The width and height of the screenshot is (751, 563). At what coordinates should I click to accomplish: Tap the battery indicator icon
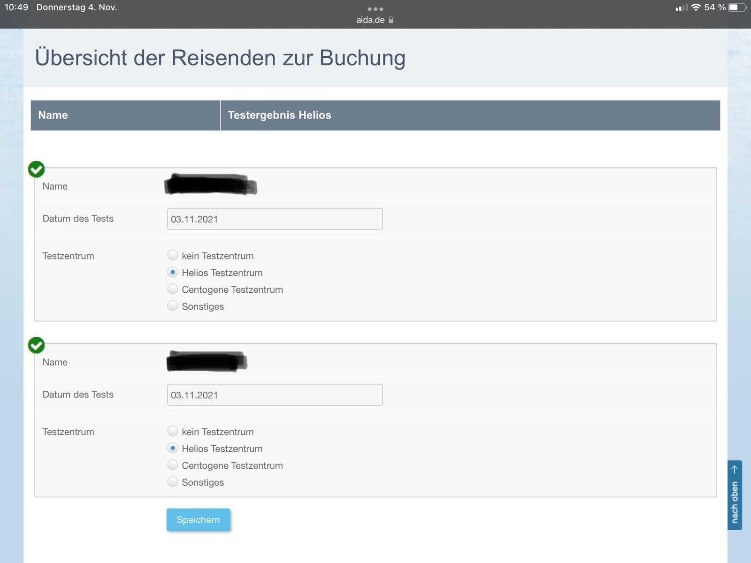(x=737, y=8)
